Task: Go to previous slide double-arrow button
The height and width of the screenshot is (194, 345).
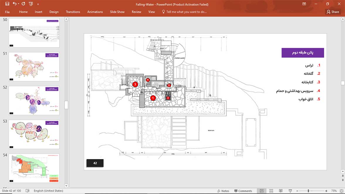Action: [x=343, y=176]
